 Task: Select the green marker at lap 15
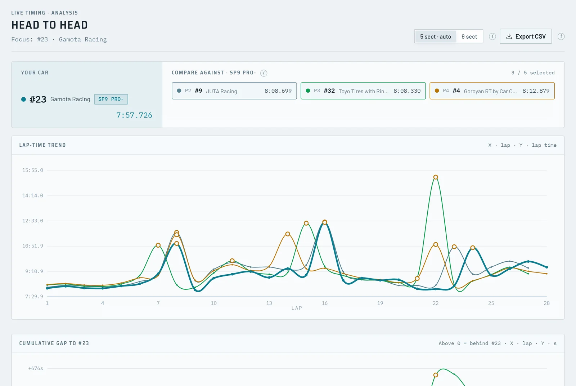coord(306,223)
